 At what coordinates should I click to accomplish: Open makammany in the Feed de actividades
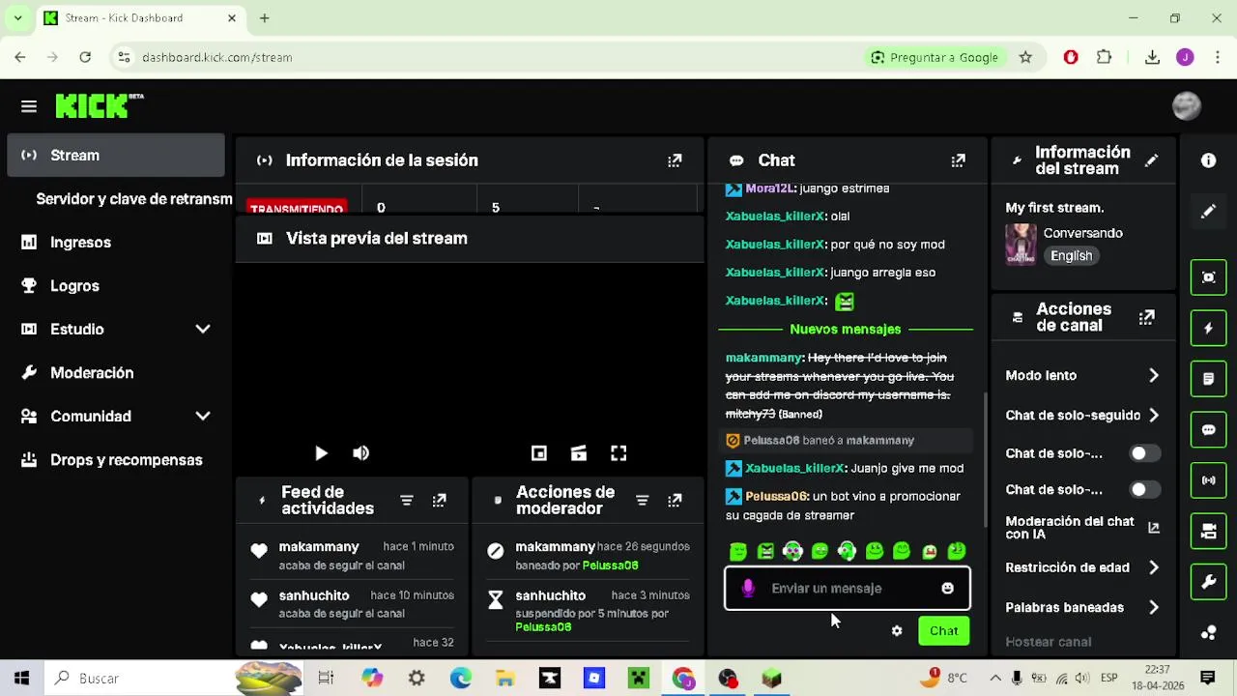(319, 547)
